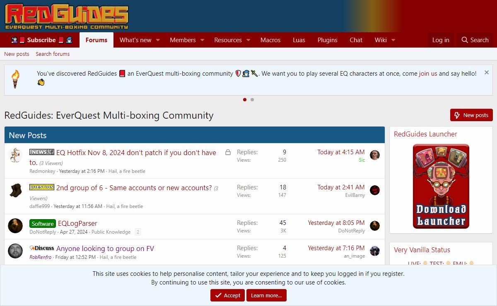Open the Public Knowledge forum link

tap(111, 232)
